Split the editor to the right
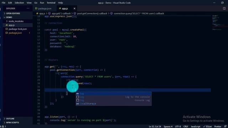 pos(224,9)
